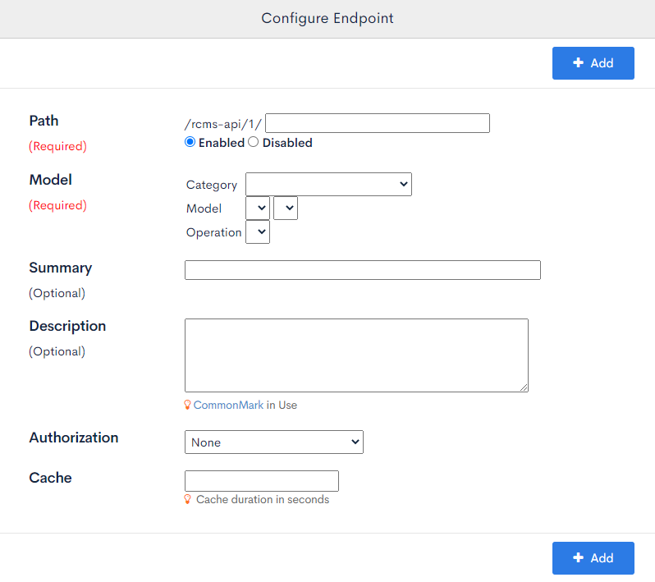Click the Description textarea resize handle
The image size is (655, 582).
coord(524,387)
